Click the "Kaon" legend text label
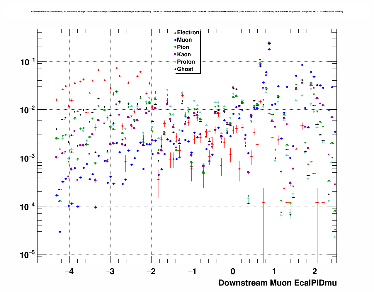This screenshot has width=374, height=292. click(184, 55)
